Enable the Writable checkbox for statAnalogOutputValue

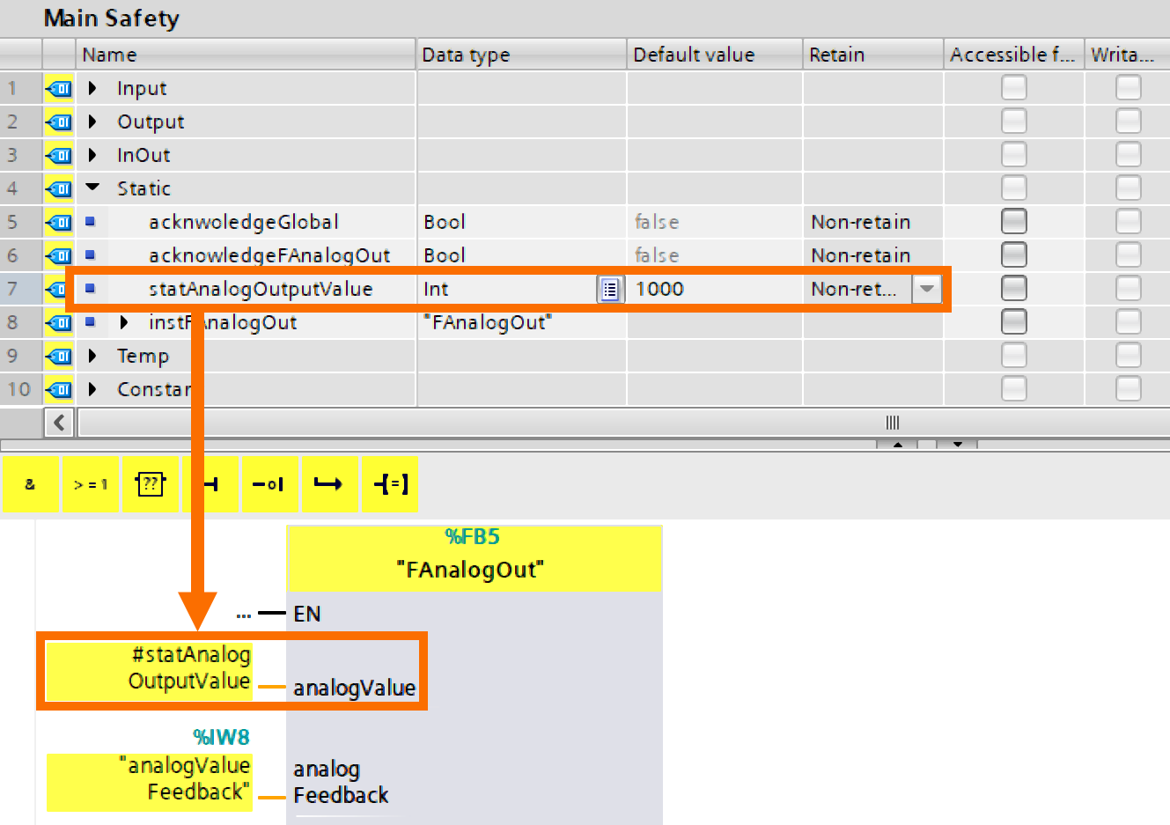(x=1128, y=289)
